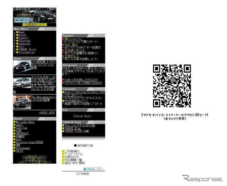
Task: Click the QR code image
Action: click(x=172, y=86)
